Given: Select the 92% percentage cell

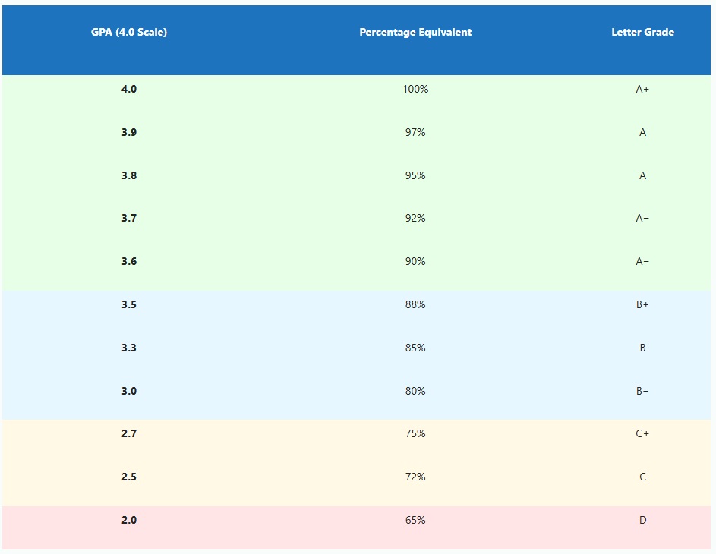Looking at the screenshot, I should pyautogui.click(x=415, y=218).
